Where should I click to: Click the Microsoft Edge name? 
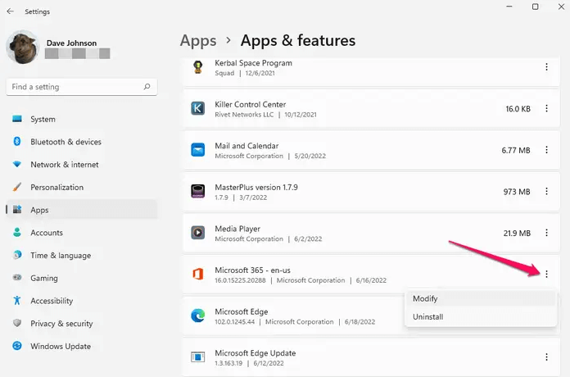(242, 312)
